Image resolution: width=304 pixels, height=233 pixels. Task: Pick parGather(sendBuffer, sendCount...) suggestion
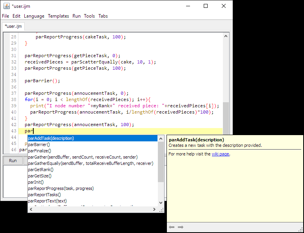click(x=92, y=157)
